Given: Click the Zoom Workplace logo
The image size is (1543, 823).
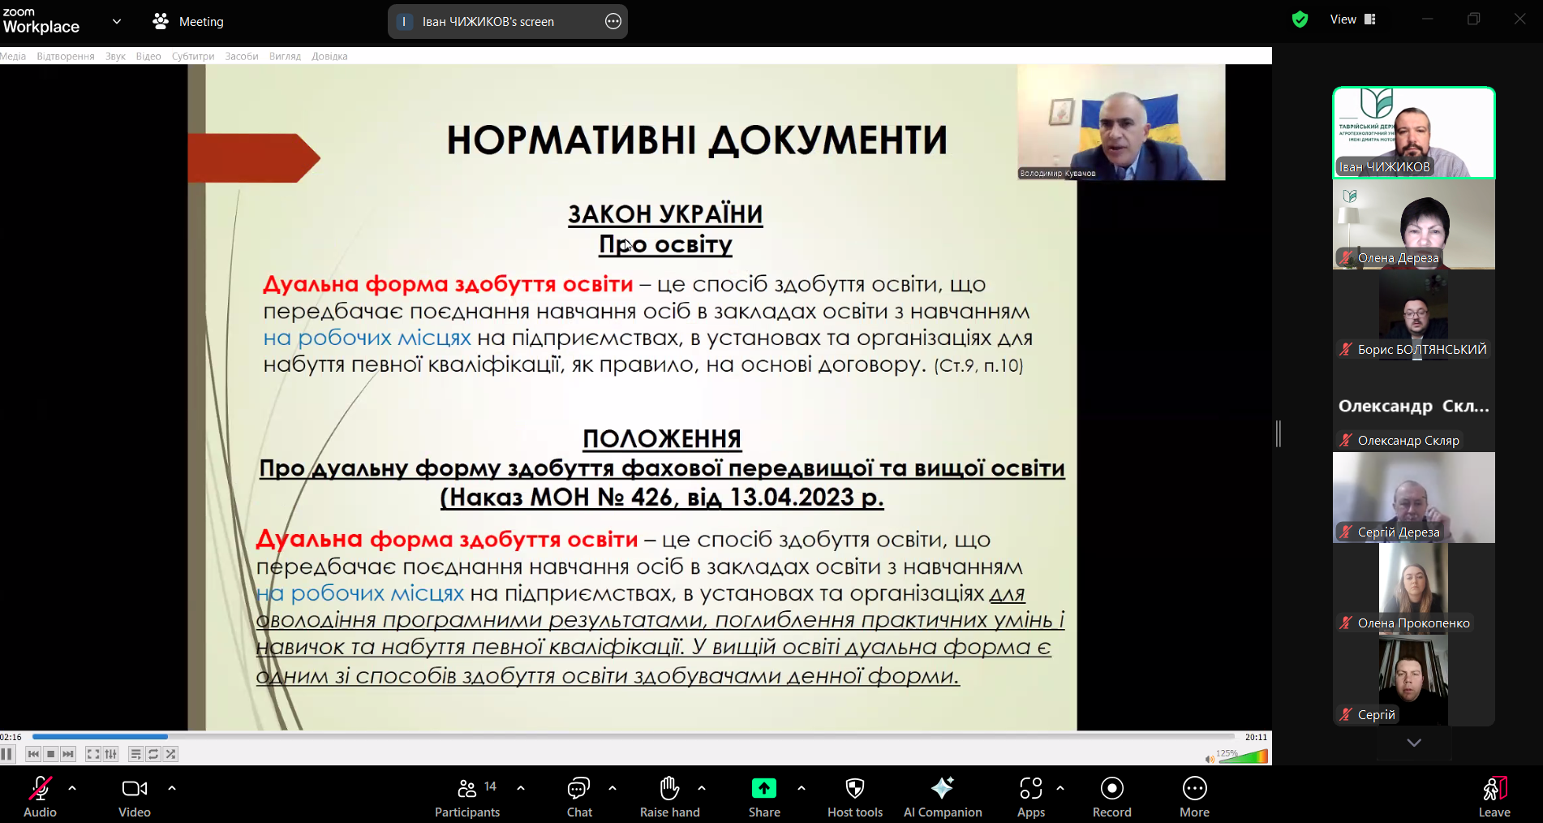Looking at the screenshot, I should tap(41, 21).
